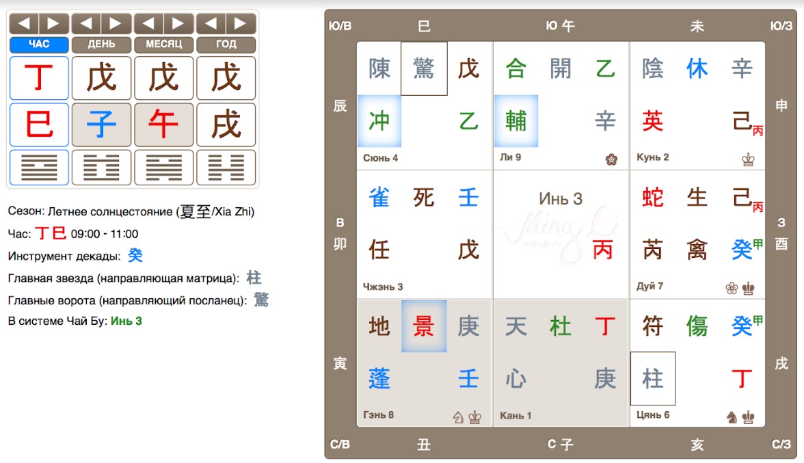Click the green Инь 3 Чай Бу link
Image resolution: width=804 pixels, height=463 pixels.
[x=126, y=321]
